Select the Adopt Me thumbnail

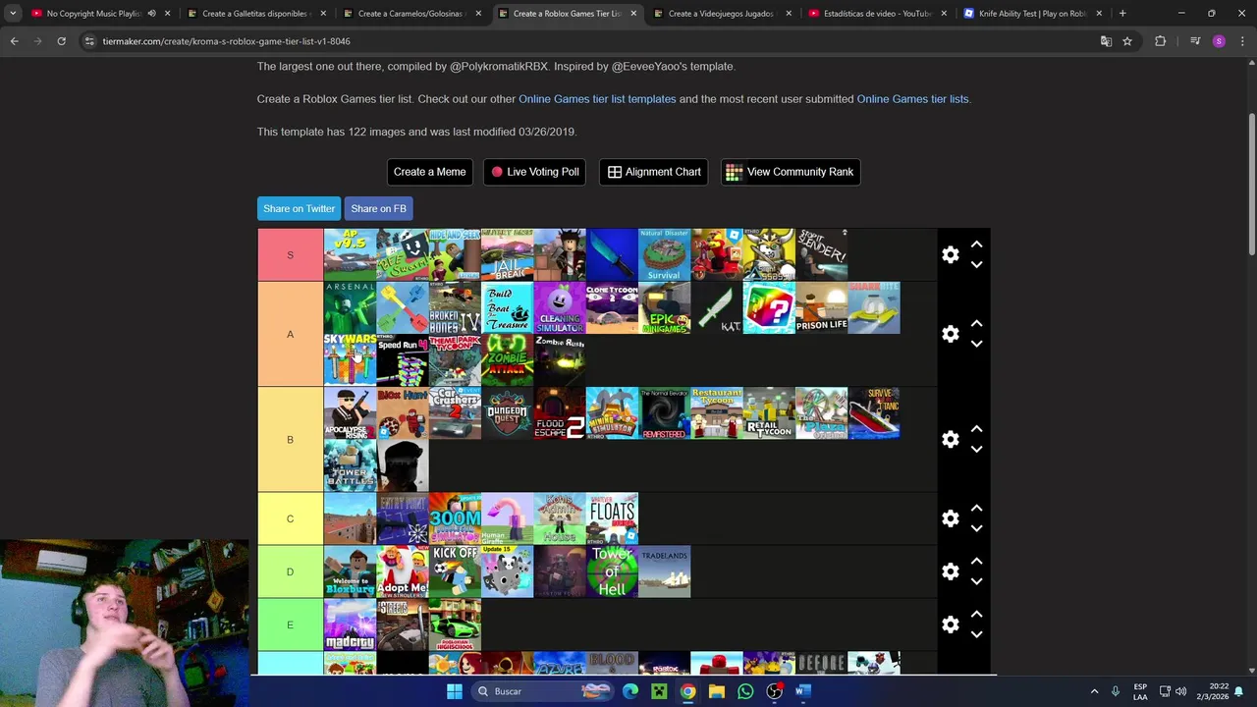pyautogui.click(x=403, y=571)
